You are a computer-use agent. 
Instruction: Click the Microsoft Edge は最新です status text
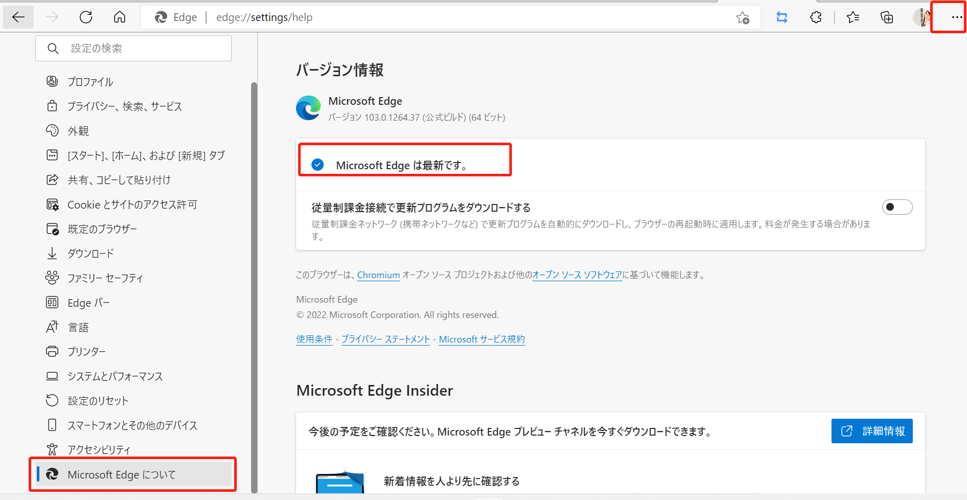pos(401,165)
